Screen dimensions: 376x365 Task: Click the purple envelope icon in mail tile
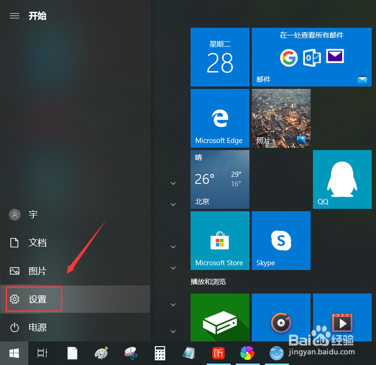335,56
